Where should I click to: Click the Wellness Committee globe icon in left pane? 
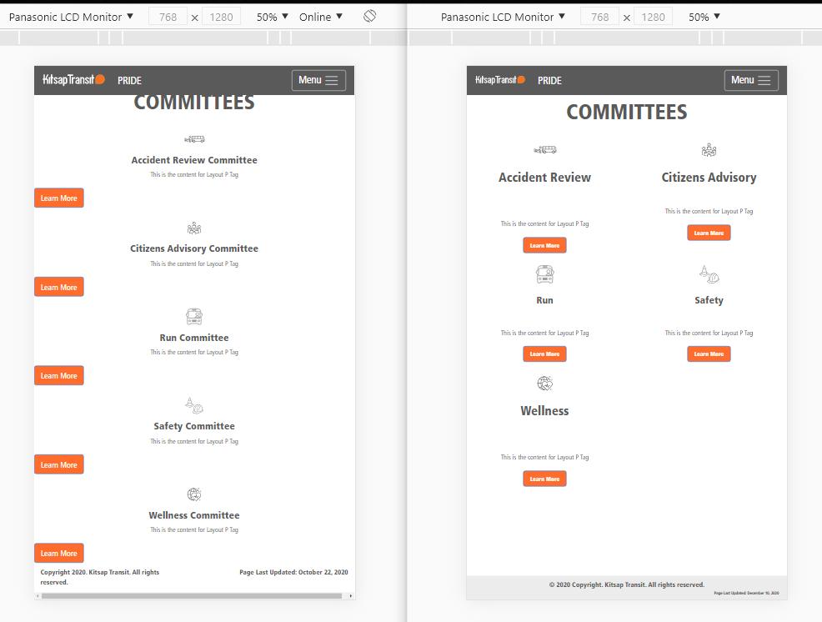(x=194, y=494)
